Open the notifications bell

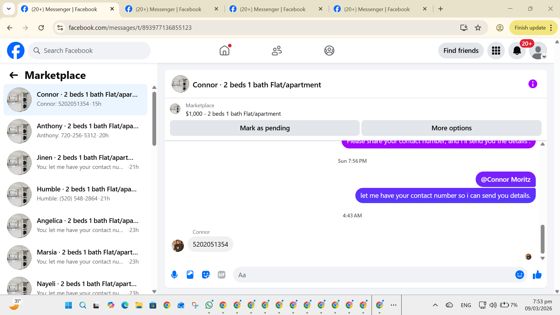pyautogui.click(x=517, y=51)
